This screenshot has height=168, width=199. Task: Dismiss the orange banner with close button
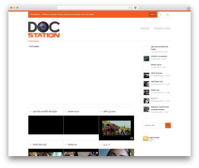tap(152, 14)
